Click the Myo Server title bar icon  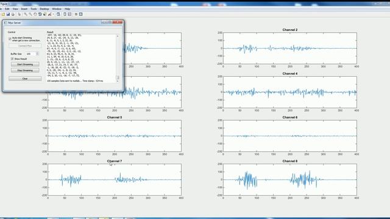[x=5, y=23]
